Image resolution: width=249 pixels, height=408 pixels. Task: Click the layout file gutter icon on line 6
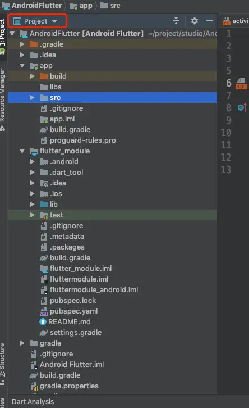pos(241,84)
